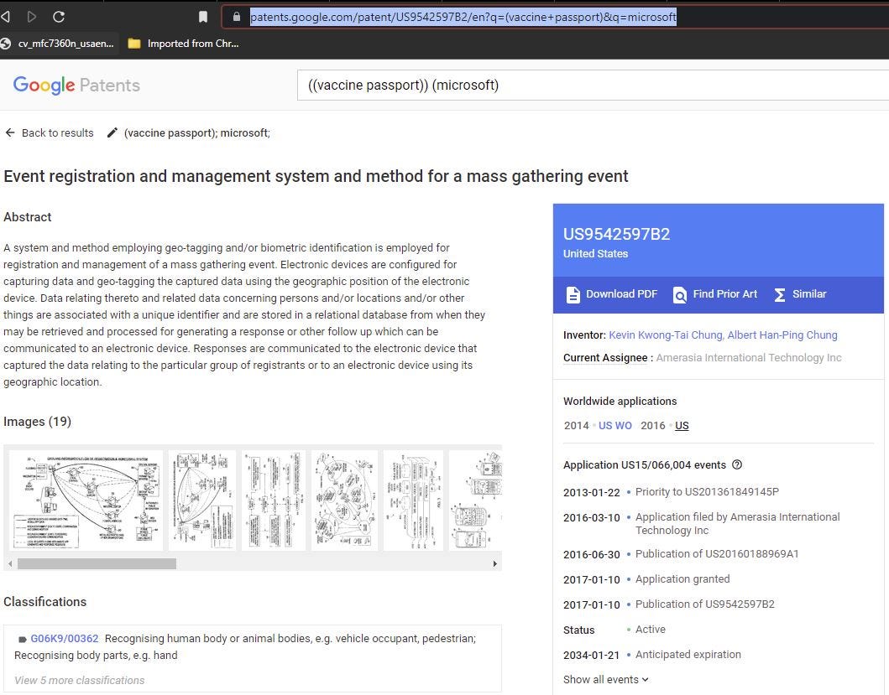This screenshot has width=889, height=695.
Task: Open fifth patent drawing thumbnail
Action: point(413,501)
